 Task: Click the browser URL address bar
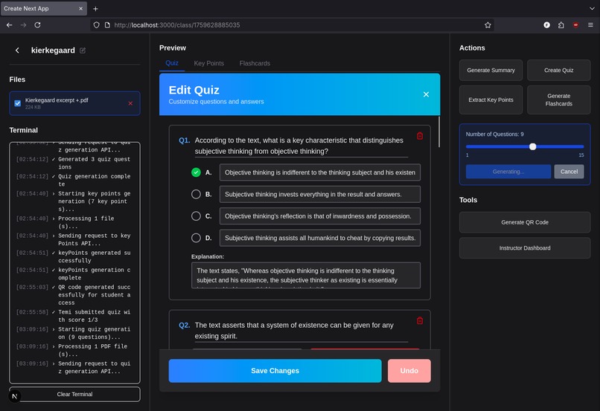(291, 25)
